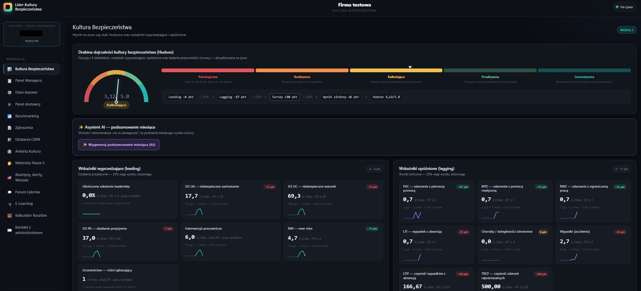Click the Interwencje pracownicze card title

(203, 229)
